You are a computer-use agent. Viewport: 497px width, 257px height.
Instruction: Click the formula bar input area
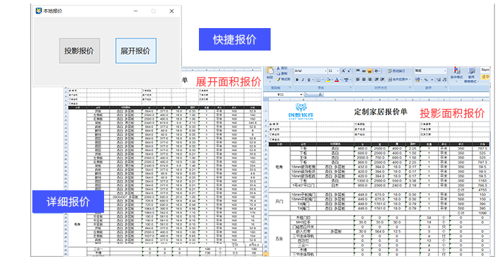(x=406, y=95)
